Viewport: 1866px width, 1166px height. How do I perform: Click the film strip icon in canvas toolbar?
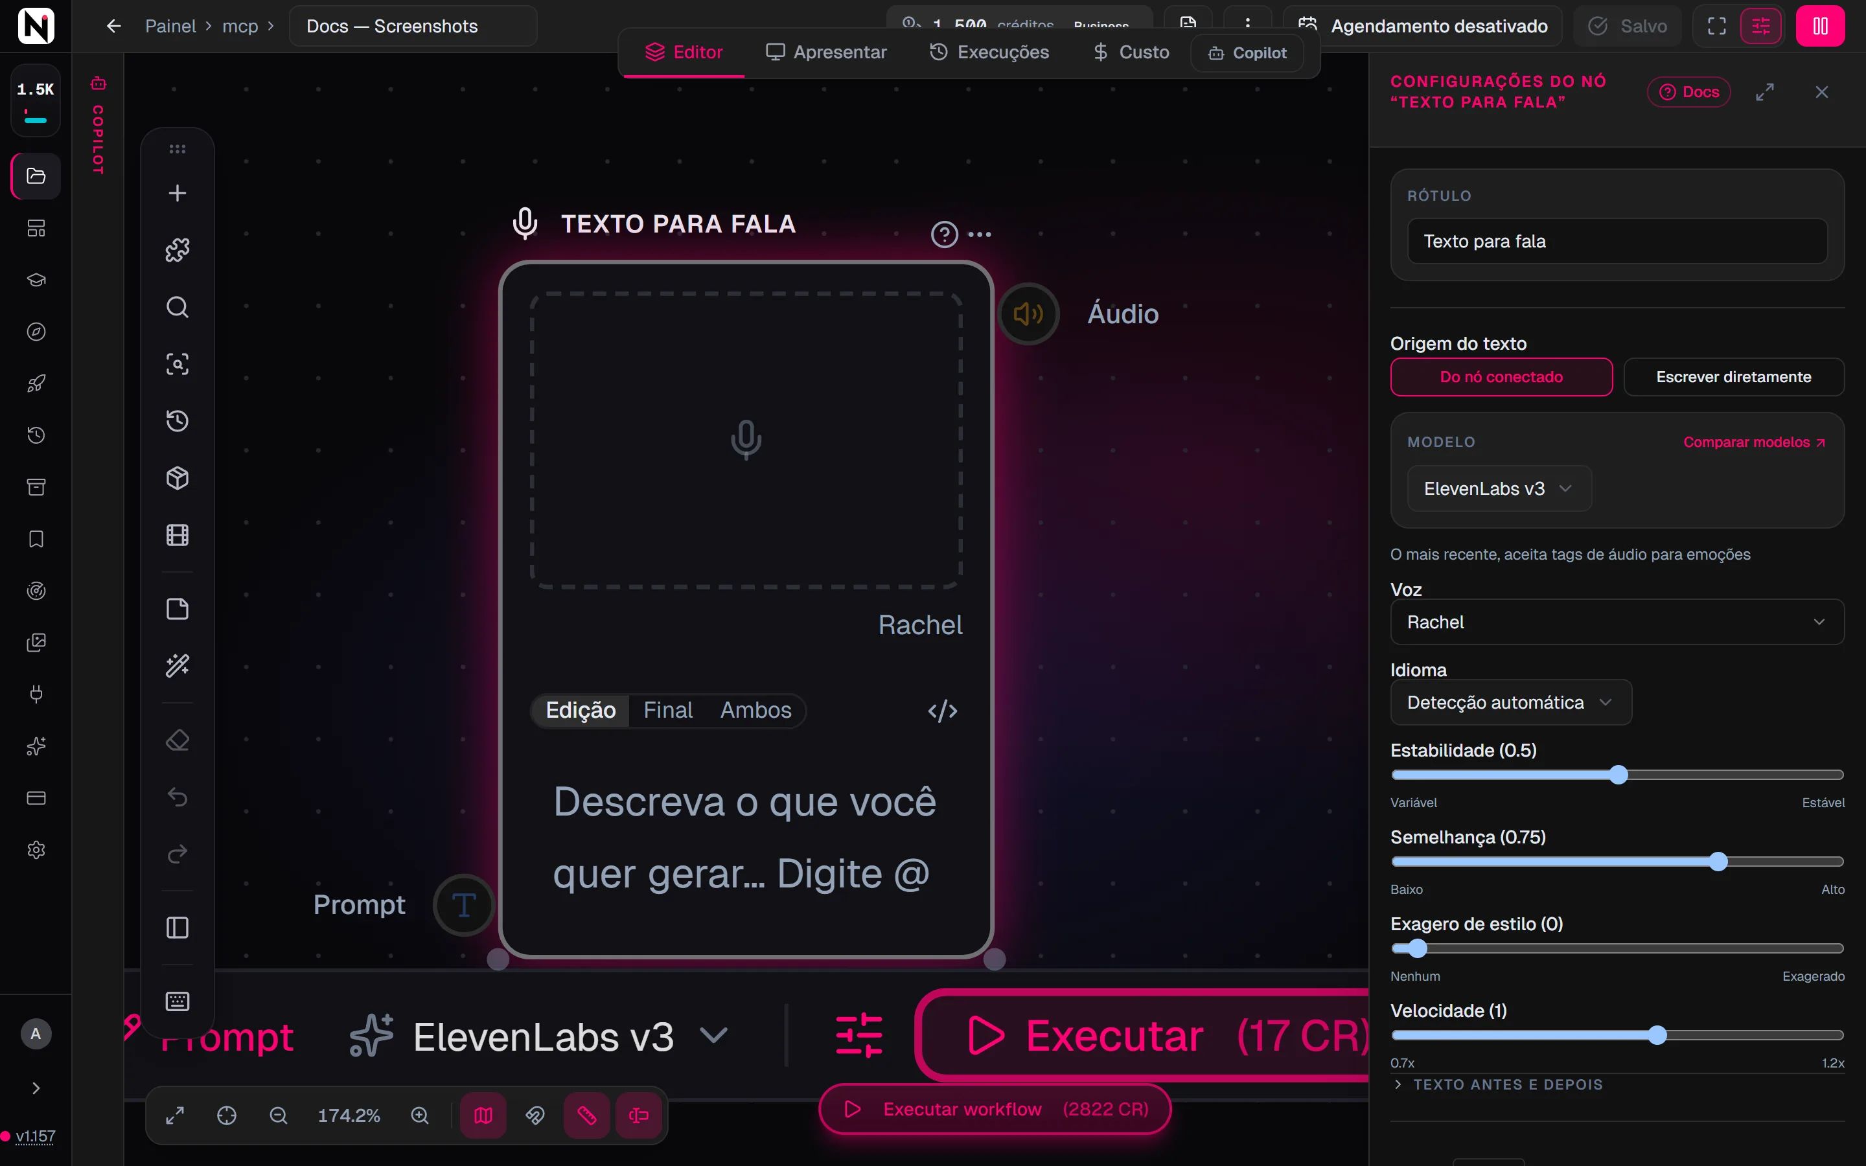point(178,535)
